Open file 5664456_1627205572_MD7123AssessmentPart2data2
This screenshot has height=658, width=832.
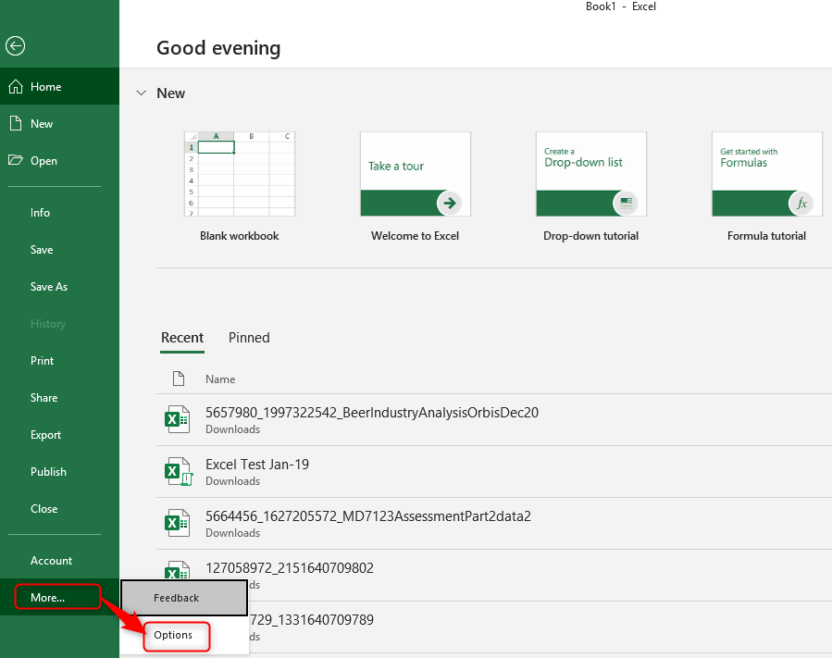pyautogui.click(x=494, y=523)
